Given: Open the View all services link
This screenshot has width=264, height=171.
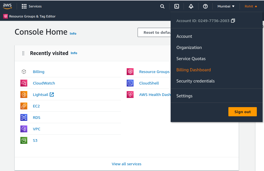Looking at the screenshot, I should [127, 164].
